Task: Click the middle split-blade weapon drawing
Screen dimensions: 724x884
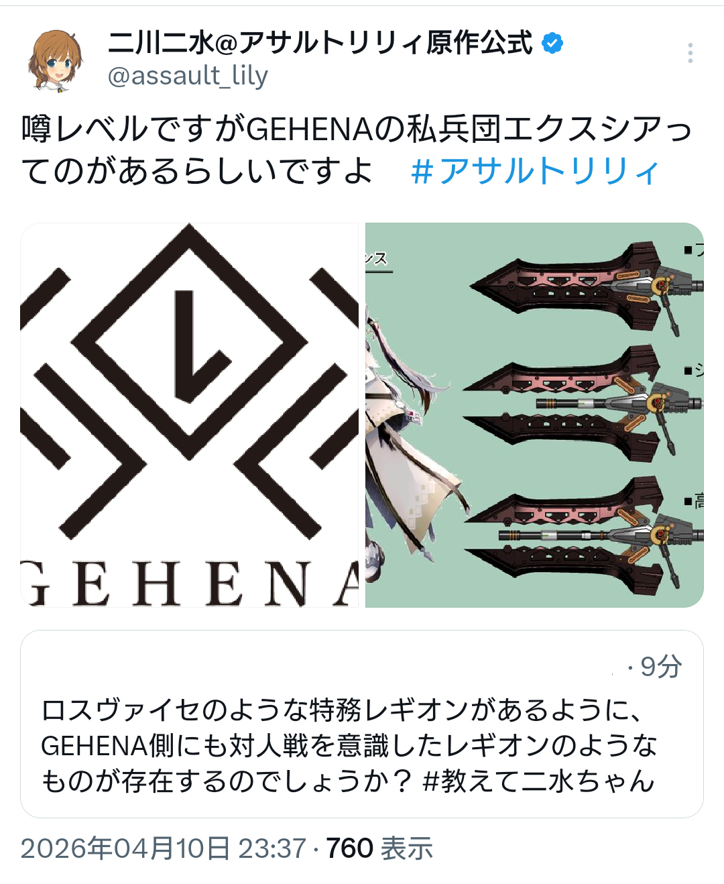Action: coord(582,402)
